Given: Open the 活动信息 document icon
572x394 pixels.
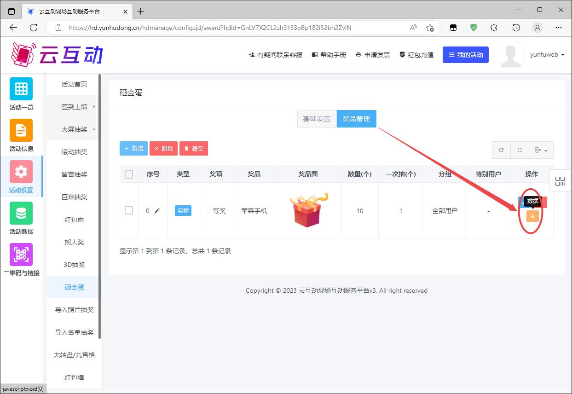Looking at the screenshot, I should [21, 130].
